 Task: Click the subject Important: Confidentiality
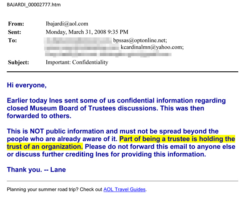(77, 62)
